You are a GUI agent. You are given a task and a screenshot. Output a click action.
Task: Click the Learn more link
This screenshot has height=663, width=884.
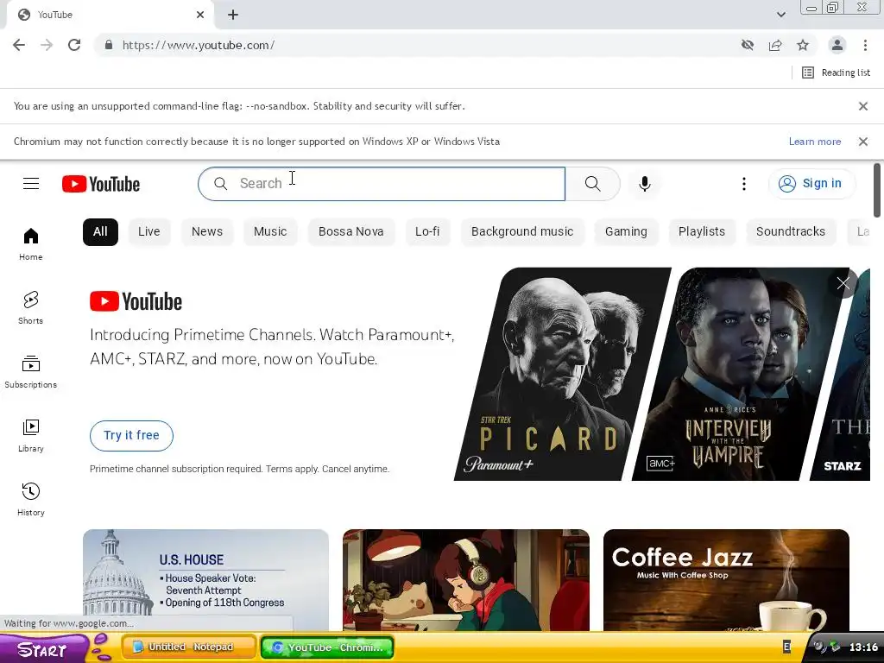click(x=815, y=142)
